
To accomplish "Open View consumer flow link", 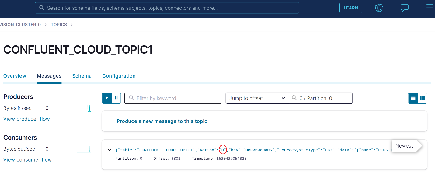I will 27,159.
